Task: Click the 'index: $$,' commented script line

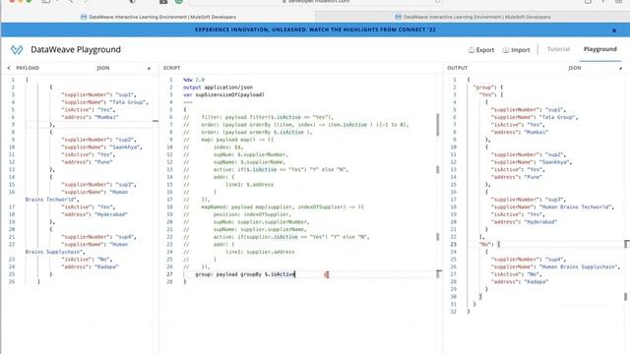Action: (x=228, y=147)
